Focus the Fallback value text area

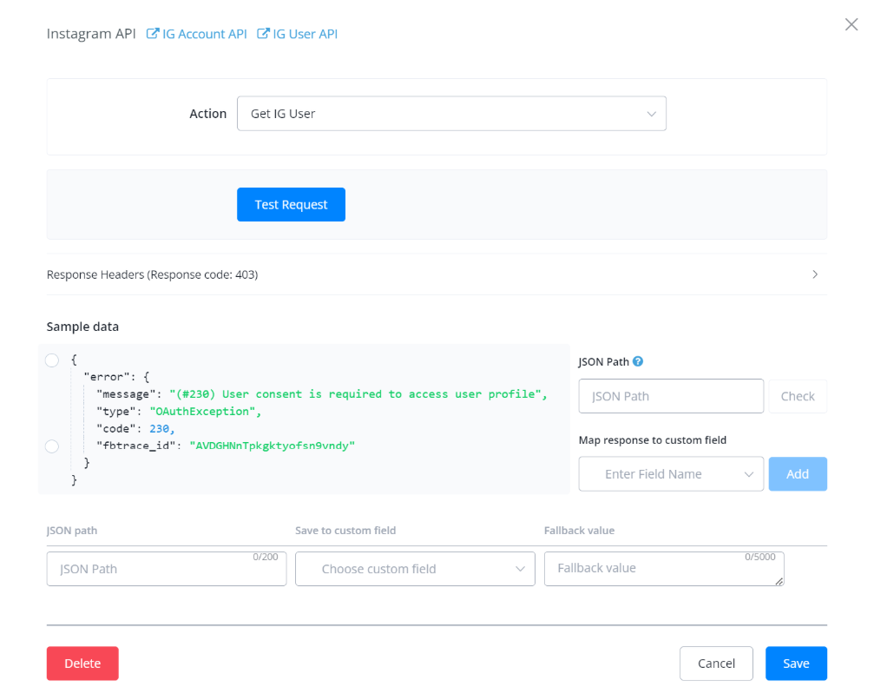pyautogui.click(x=664, y=569)
